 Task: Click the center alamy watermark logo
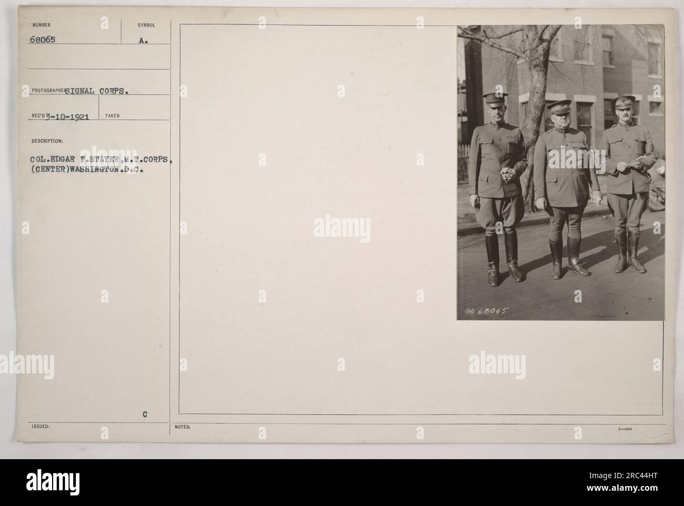click(342, 229)
